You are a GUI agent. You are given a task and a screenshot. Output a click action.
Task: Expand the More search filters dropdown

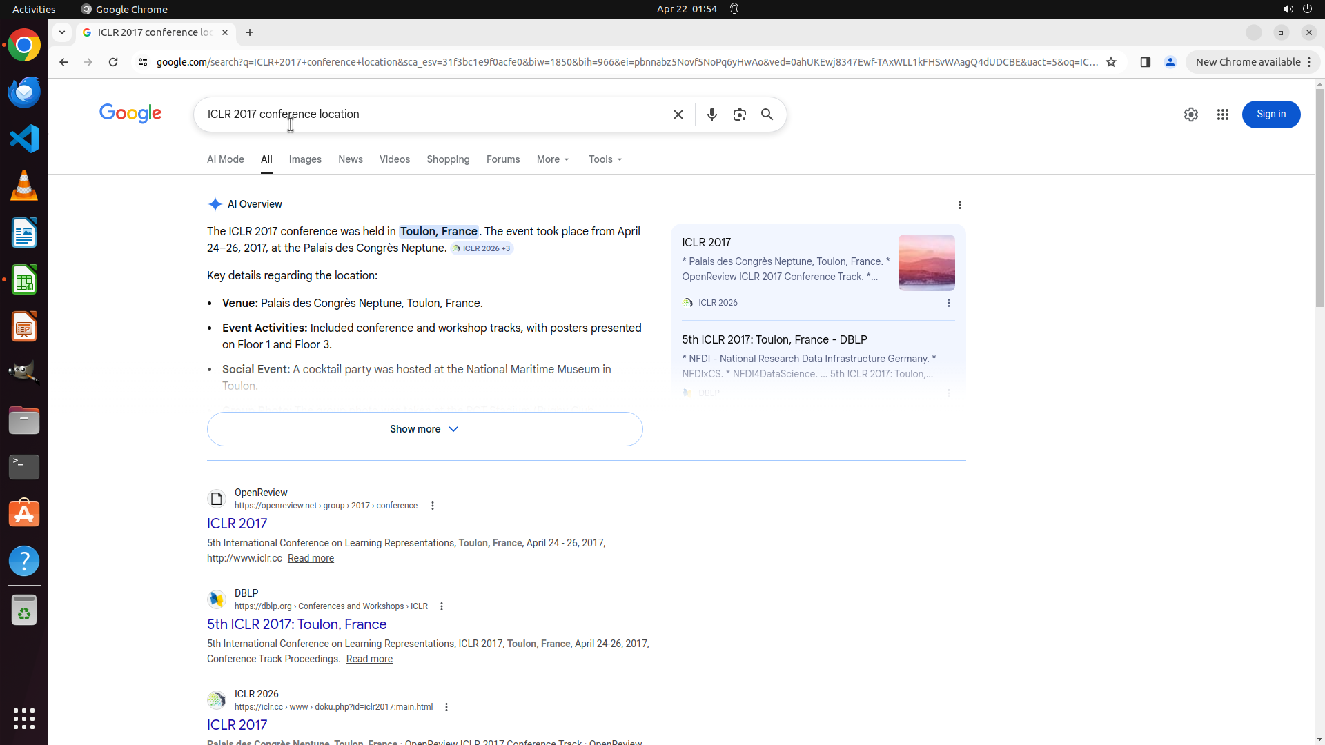(x=553, y=159)
